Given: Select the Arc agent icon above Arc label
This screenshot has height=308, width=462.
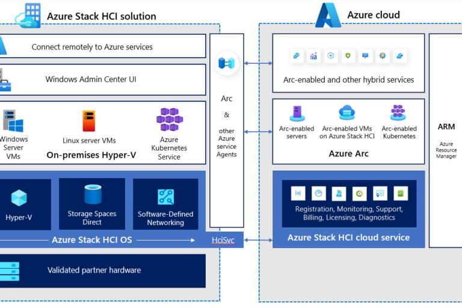Looking at the screenshot, I should 226,63.
